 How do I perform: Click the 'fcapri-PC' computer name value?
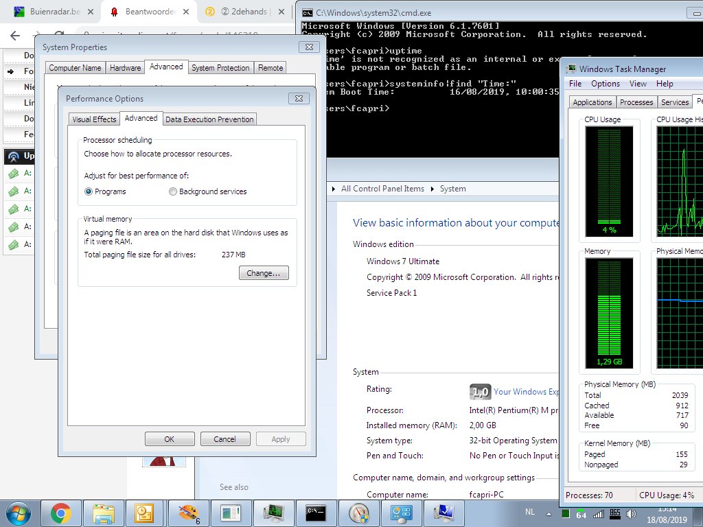click(486, 495)
